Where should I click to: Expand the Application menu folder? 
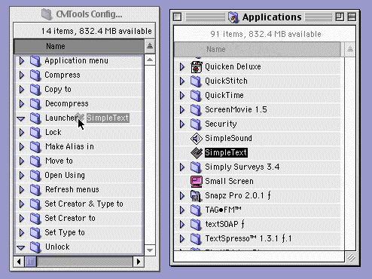pos(22,61)
